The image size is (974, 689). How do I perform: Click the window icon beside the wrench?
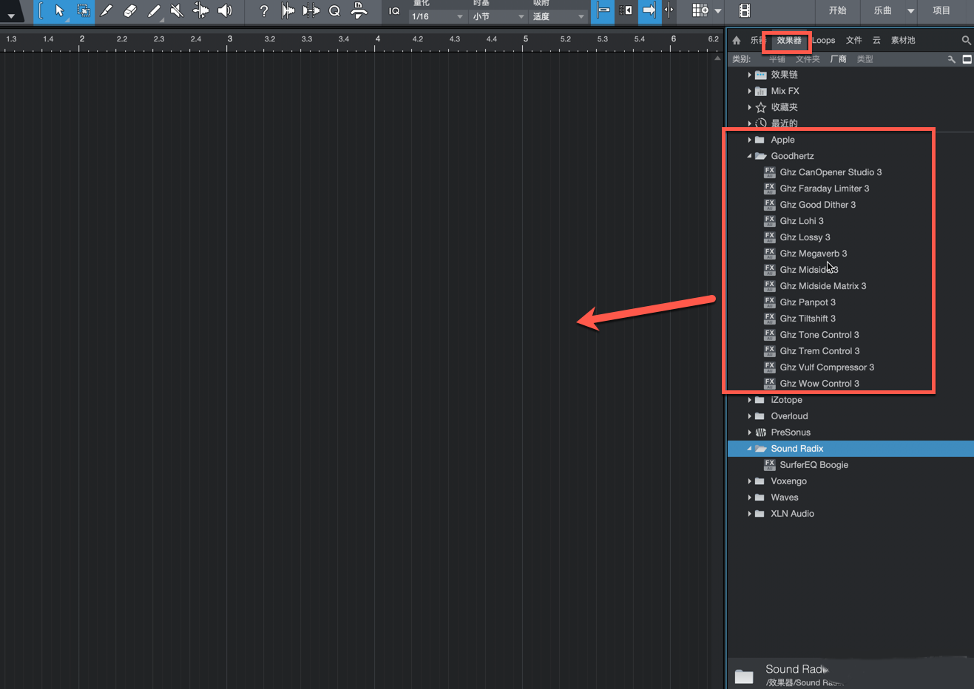pyautogui.click(x=967, y=59)
